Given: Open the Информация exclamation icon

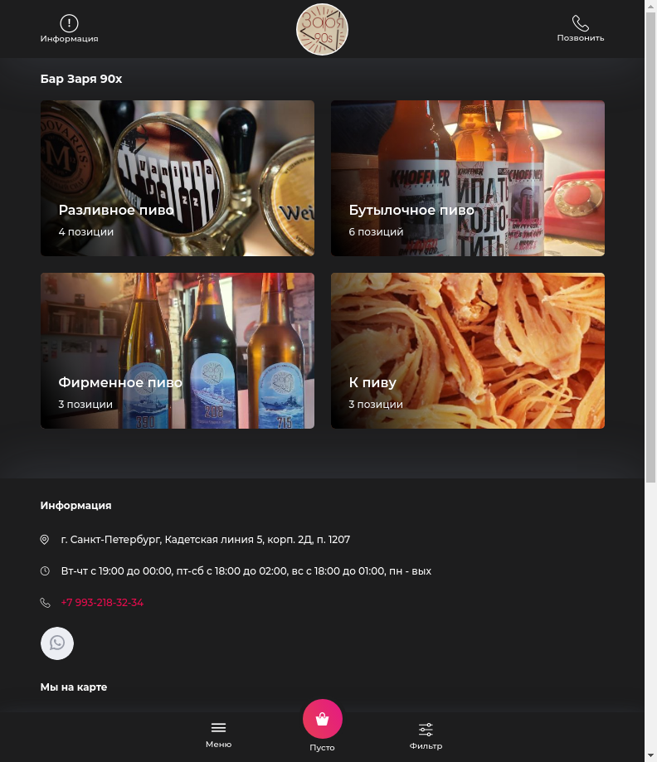Looking at the screenshot, I should click(x=69, y=23).
